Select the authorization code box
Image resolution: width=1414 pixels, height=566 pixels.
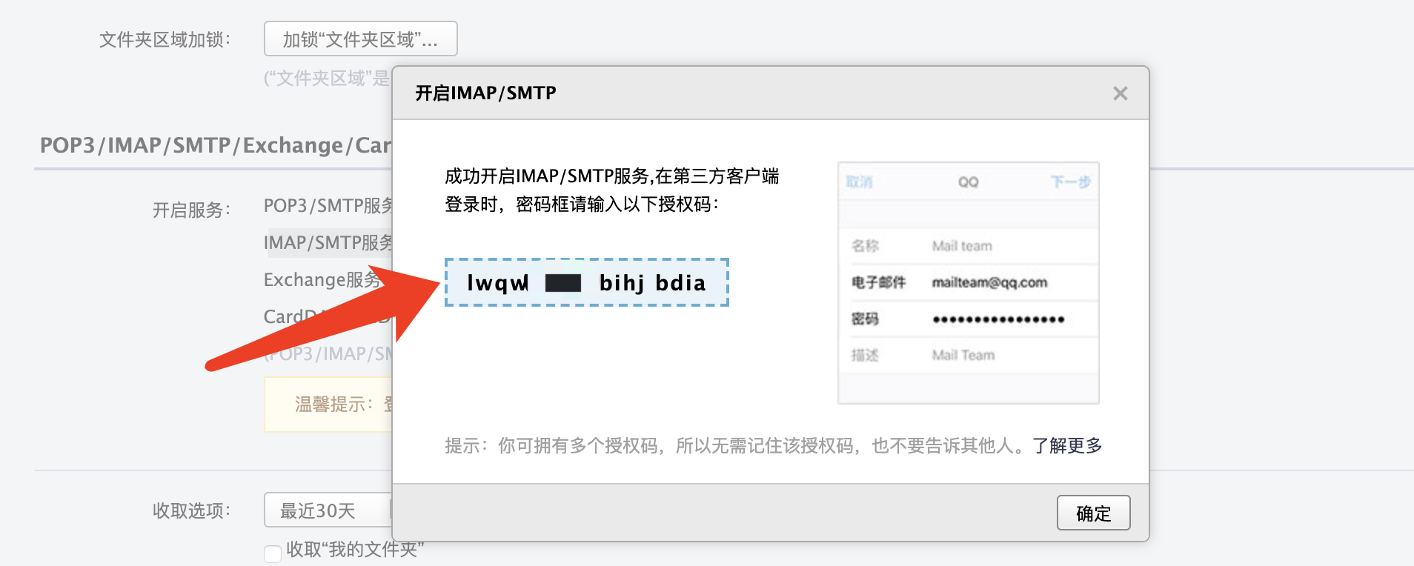(586, 282)
